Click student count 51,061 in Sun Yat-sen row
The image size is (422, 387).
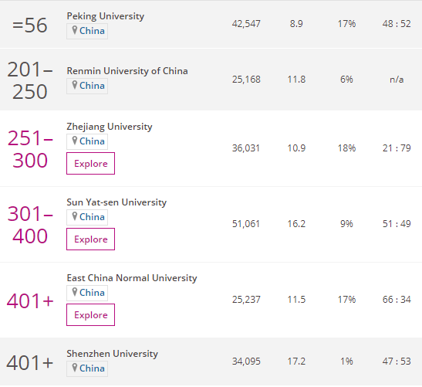click(x=246, y=224)
